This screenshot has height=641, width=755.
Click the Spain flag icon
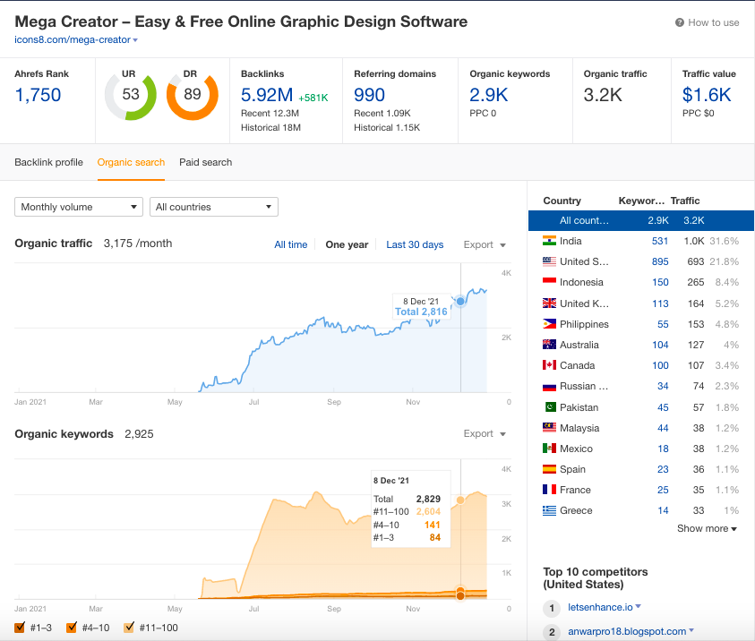click(x=549, y=469)
